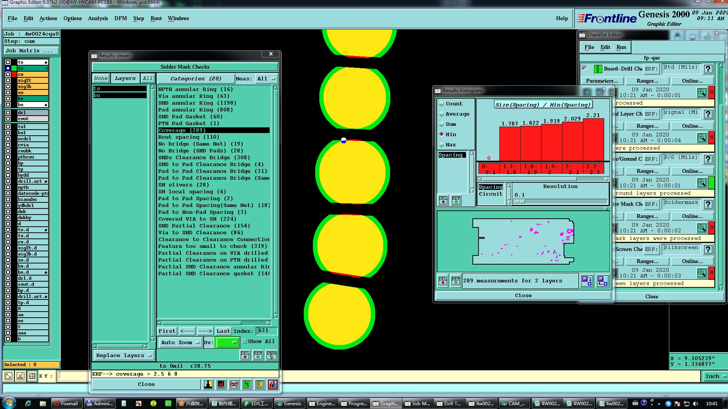This screenshot has width=728, height=409.
Task: Click the DEL icon in Results viewer
Action: 245,355
